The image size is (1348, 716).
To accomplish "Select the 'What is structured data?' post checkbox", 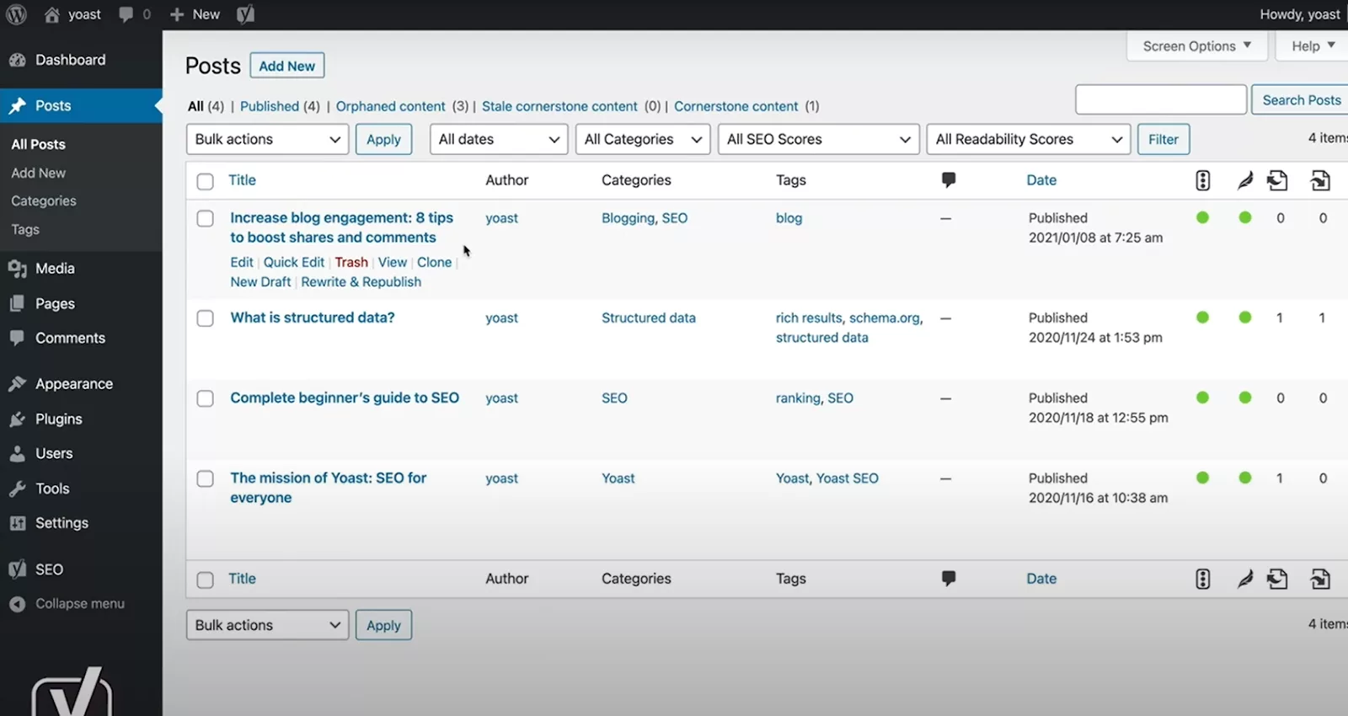I will tap(205, 318).
